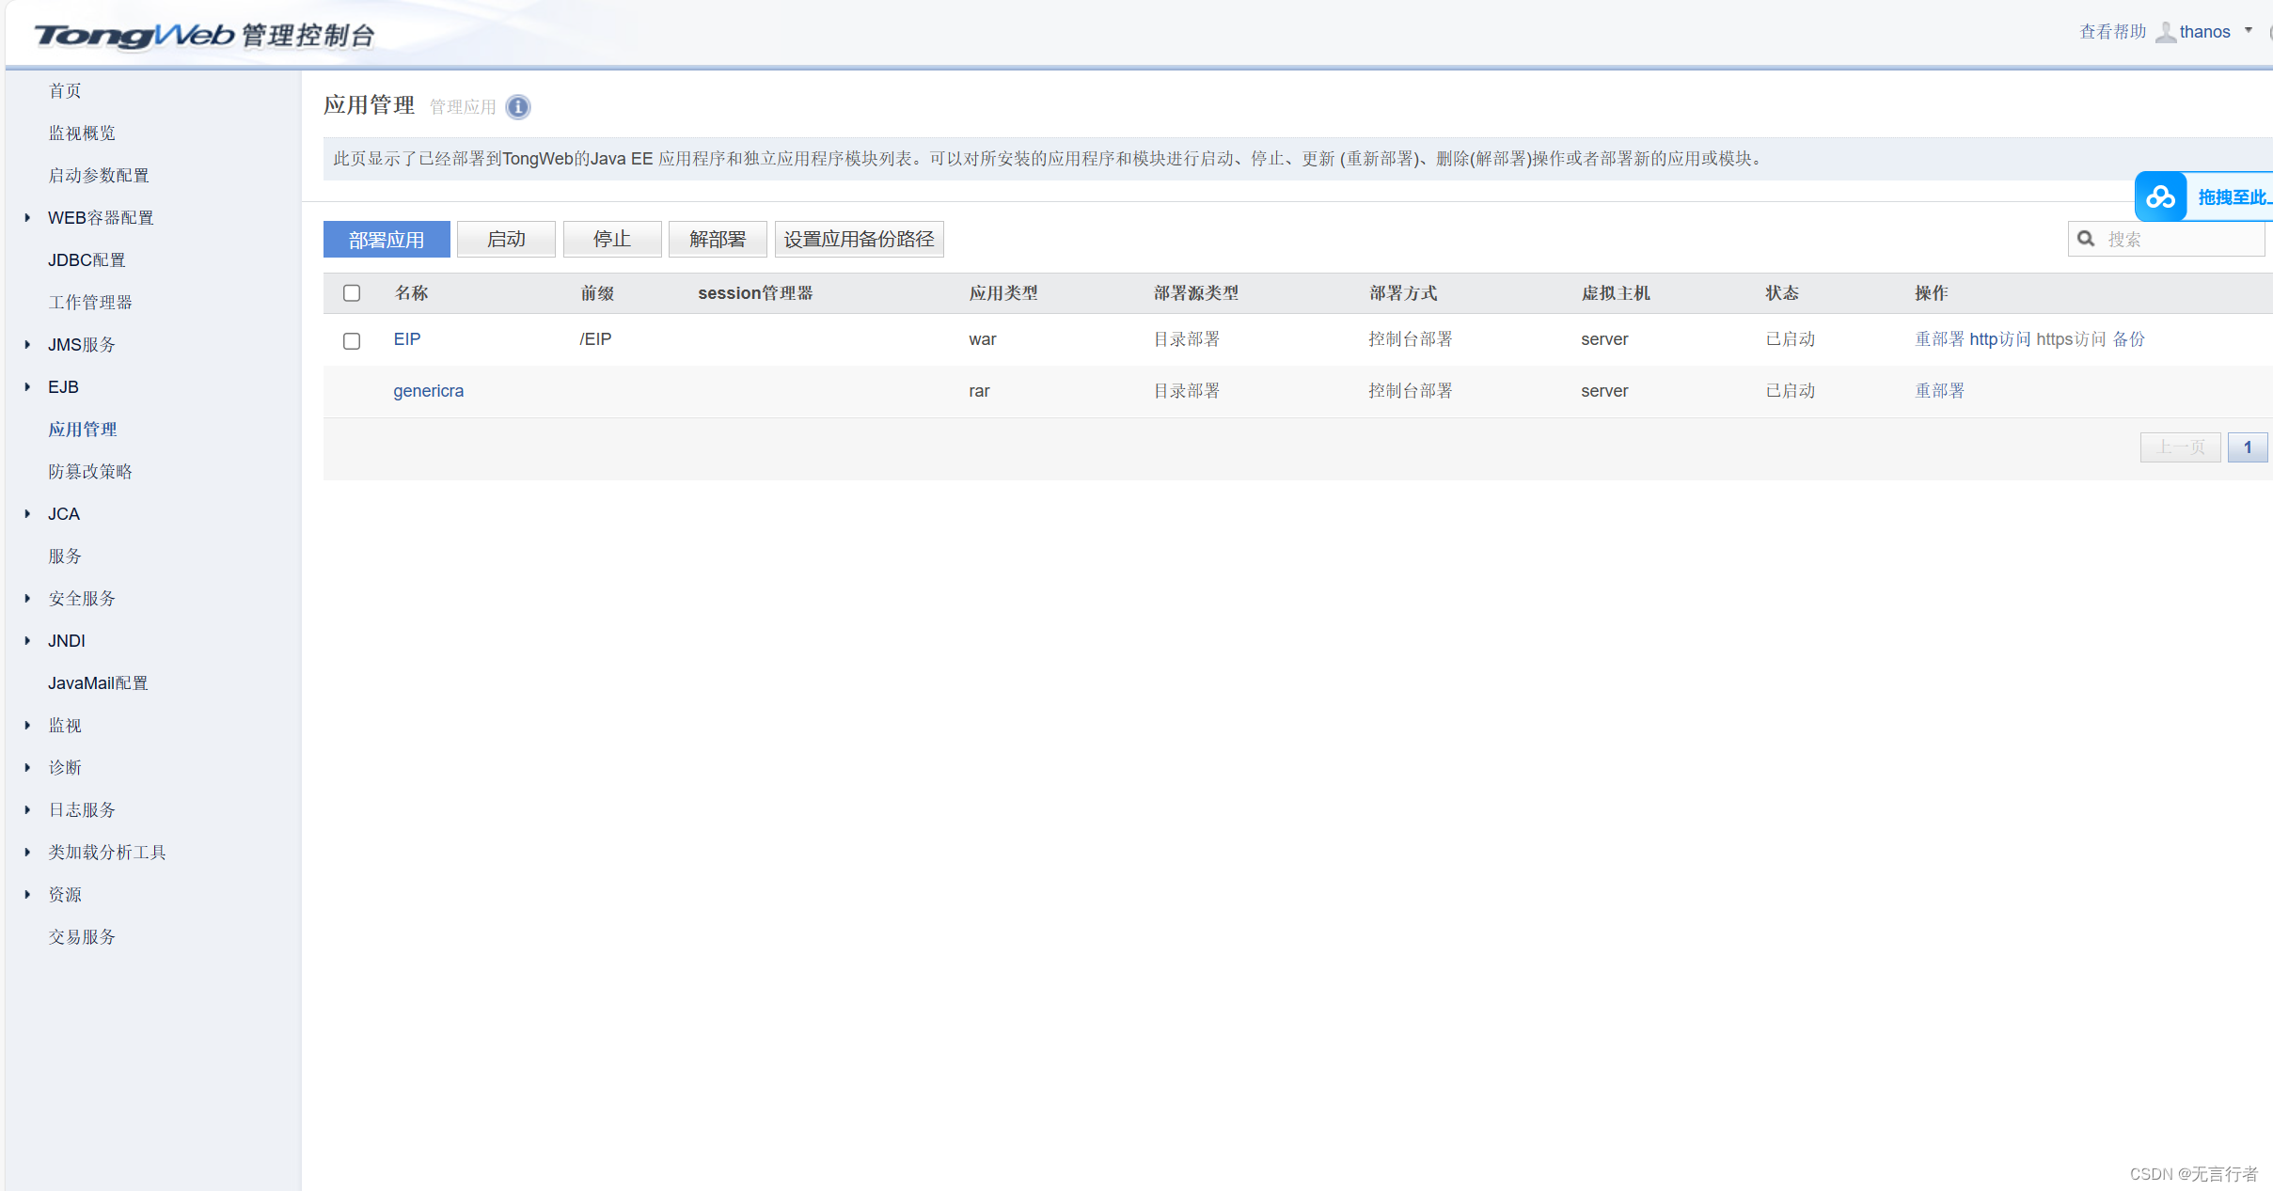The image size is (2273, 1191).
Task: Go to page 1 in pagination
Action: click(x=2247, y=447)
